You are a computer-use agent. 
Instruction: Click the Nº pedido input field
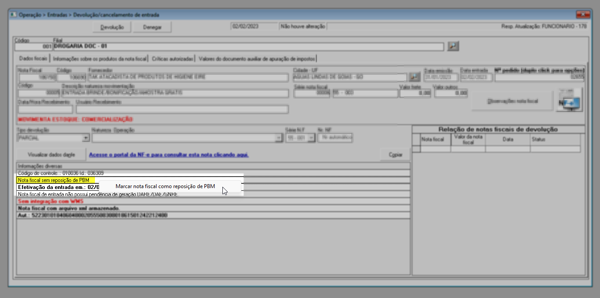(540, 77)
